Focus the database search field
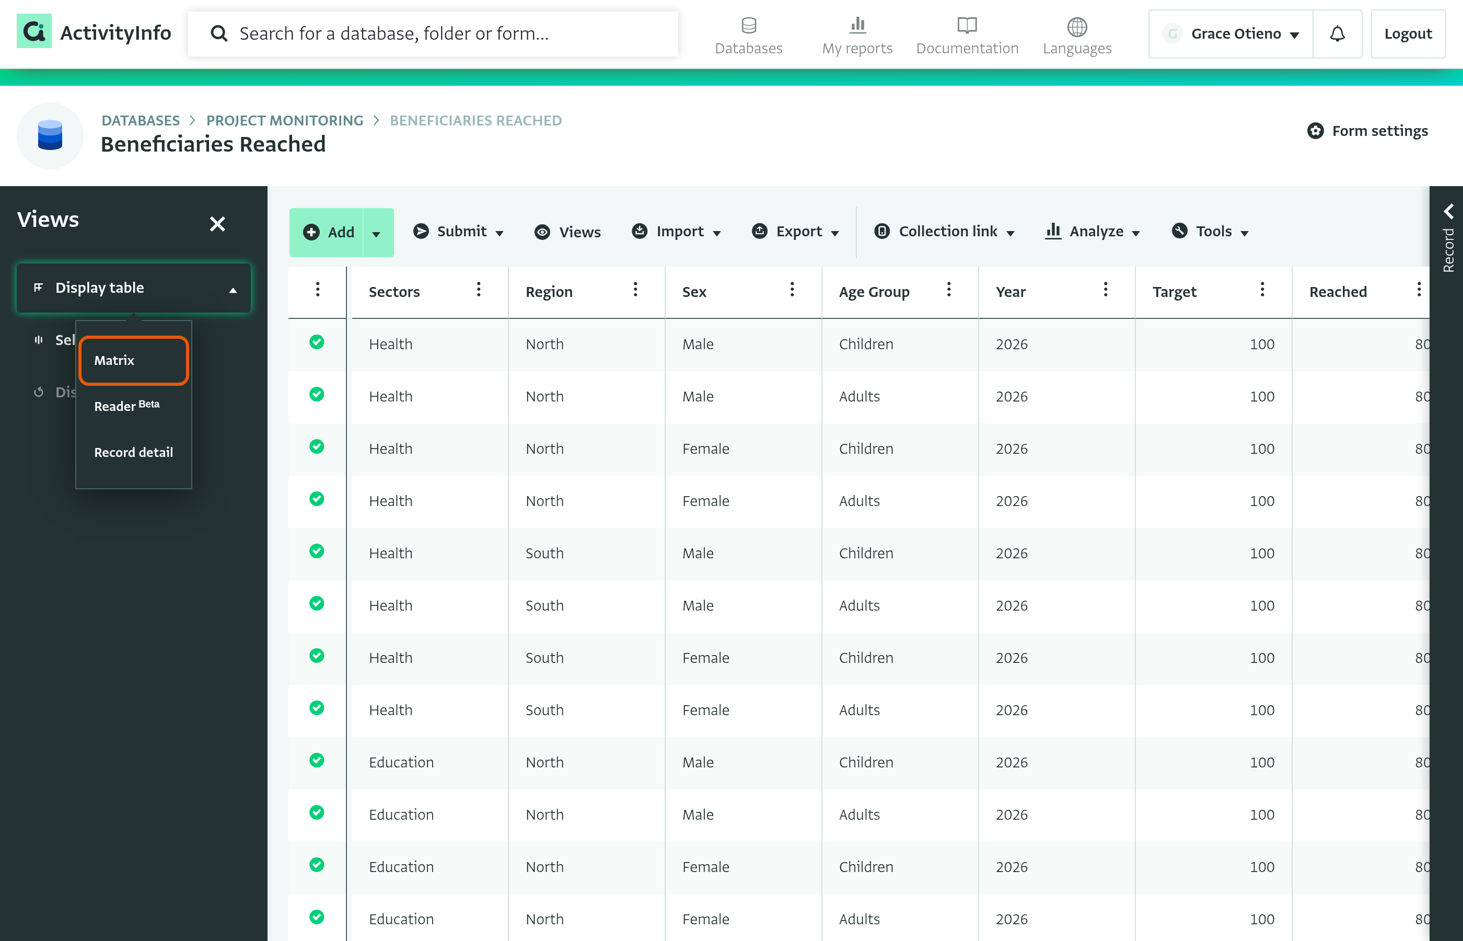This screenshot has width=1463, height=941. tap(433, 33)
